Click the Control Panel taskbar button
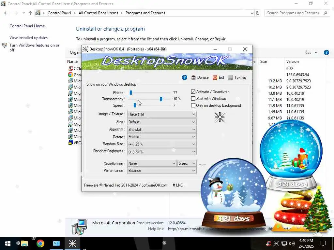This screenshot has width=334, height=250. [x=56, y=243]
